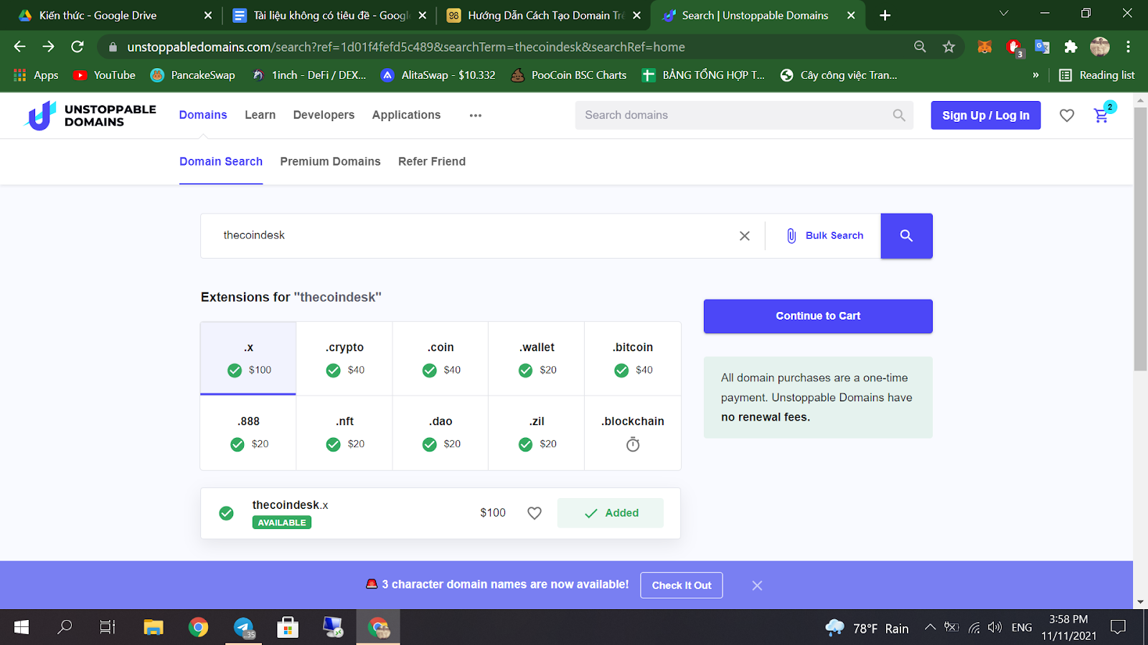Open the MetaMask fox extension

[x=984, y=47]
